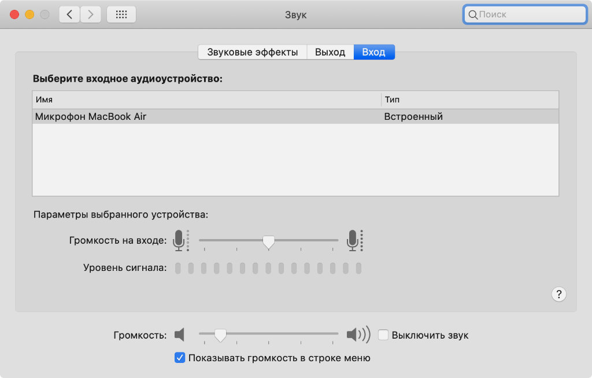Viewport: 592px width, 378px height.
Task: Click the quiet speaker icon
Action: coord(180,335)
